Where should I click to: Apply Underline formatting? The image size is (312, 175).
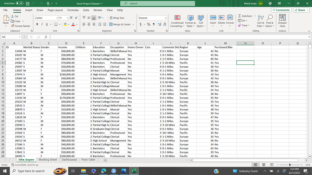[x=47, y=24]
